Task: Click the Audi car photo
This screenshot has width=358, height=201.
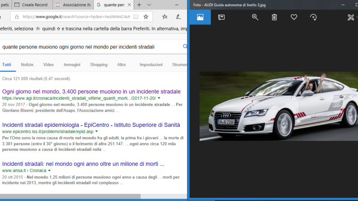Action: (278, 106)
